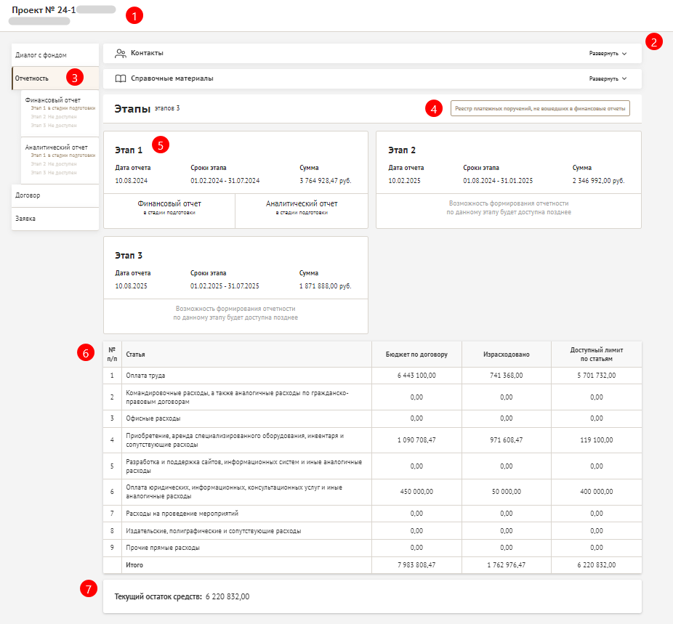Expand the Справочные материалы section chevron
This screenshot has height=624, width=673.
(624, 78)
